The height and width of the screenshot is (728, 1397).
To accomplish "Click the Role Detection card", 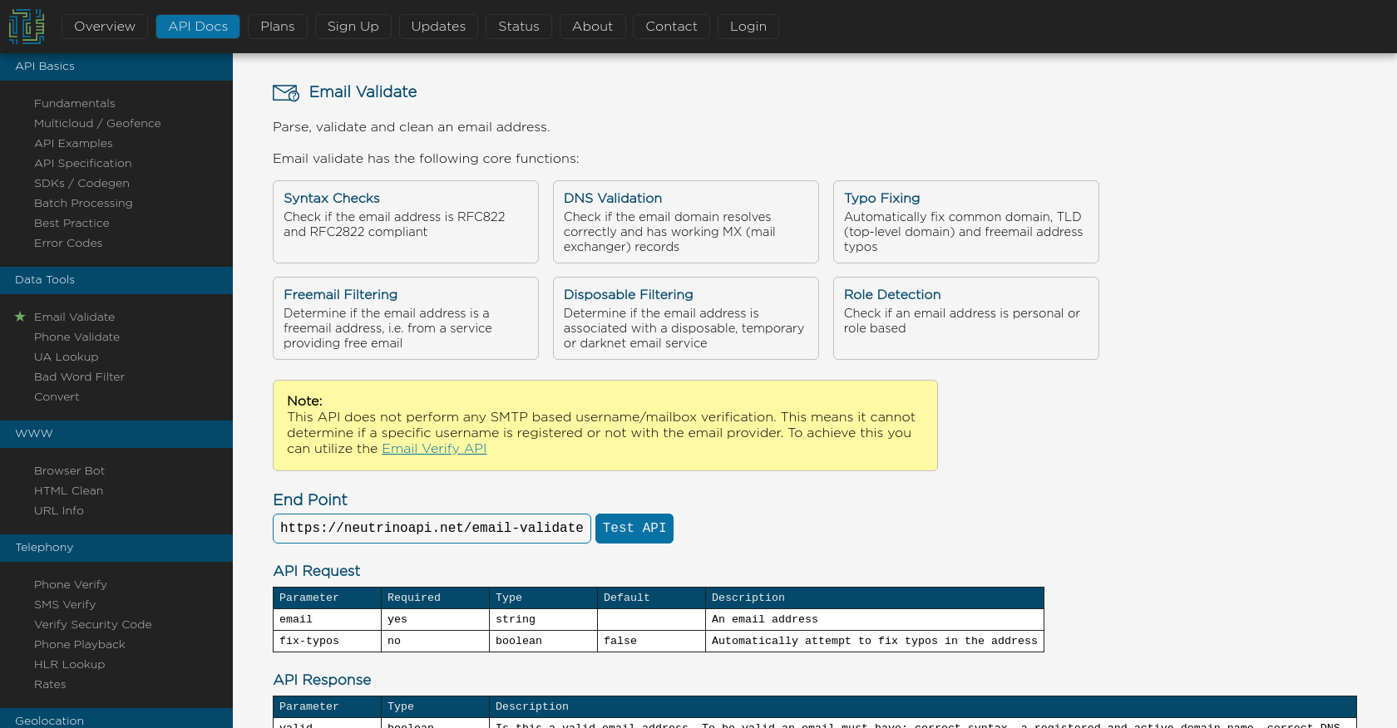I will tap(966, 318).
